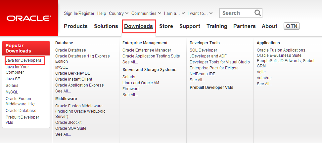This screenshot has height=143, width=322.
Task: Open Linux and Oracle VM
Action: pos(141,83)
